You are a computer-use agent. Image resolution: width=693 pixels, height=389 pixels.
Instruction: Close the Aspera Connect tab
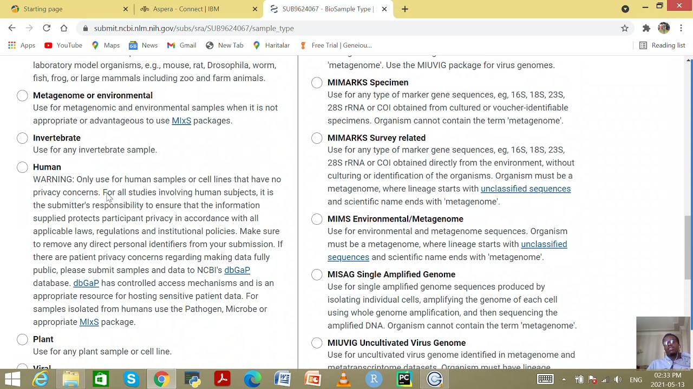click(x=255, y=9)
